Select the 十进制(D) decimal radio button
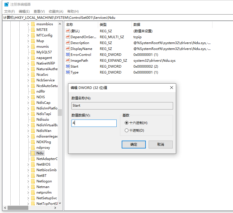Viewport: 233px width, 213px height. click(127, 130)
